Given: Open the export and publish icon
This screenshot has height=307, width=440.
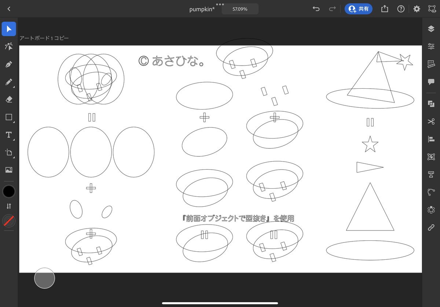Looking at the screenshot, I should (x=384, y=9).
